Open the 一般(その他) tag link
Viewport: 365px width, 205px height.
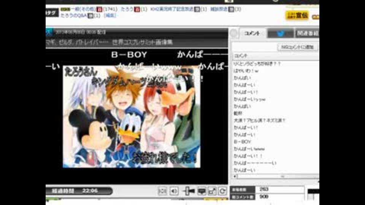point(83,9)
